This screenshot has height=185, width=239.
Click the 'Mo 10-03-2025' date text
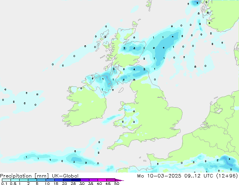click(159, 176)
